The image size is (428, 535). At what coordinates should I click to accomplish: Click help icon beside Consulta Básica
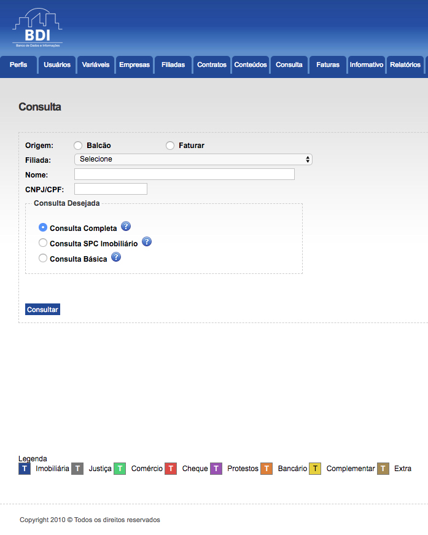[x=115, y=257]
